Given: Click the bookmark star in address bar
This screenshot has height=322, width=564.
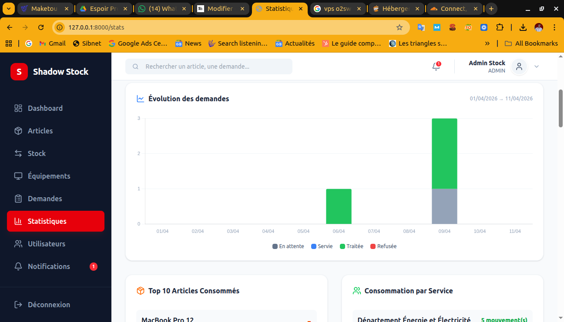Looking at the screenshot, I should click(399, 27).
